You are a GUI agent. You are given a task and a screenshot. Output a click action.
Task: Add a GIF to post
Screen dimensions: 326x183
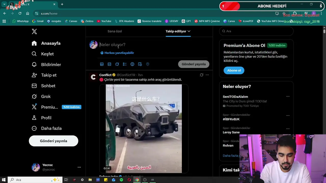110,64
